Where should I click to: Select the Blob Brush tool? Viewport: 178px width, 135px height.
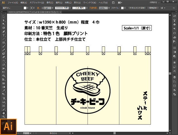click(x=4, y=54)
